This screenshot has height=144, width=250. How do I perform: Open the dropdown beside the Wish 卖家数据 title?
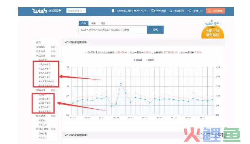click(x=76, y=11)
